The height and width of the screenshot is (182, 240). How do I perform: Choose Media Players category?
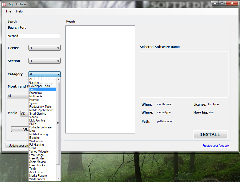tap(42, 176)
